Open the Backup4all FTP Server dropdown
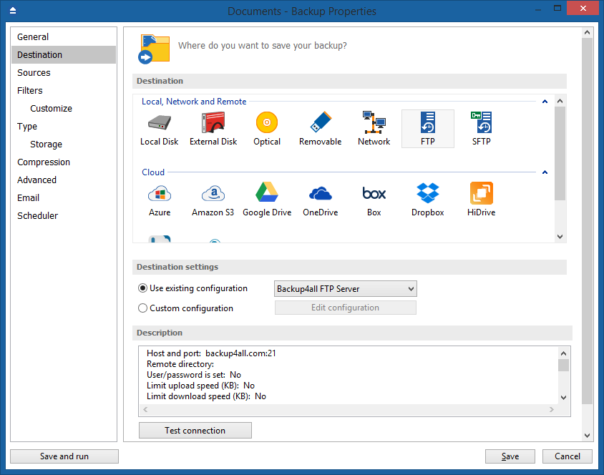Image resolution: width=604 pixels, height=475 pixels. tap(346, 289)
